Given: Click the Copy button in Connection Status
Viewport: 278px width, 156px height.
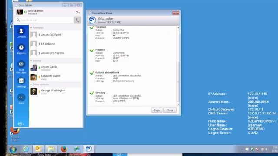Looking at the screenshot, I should [x=156, y=110].
